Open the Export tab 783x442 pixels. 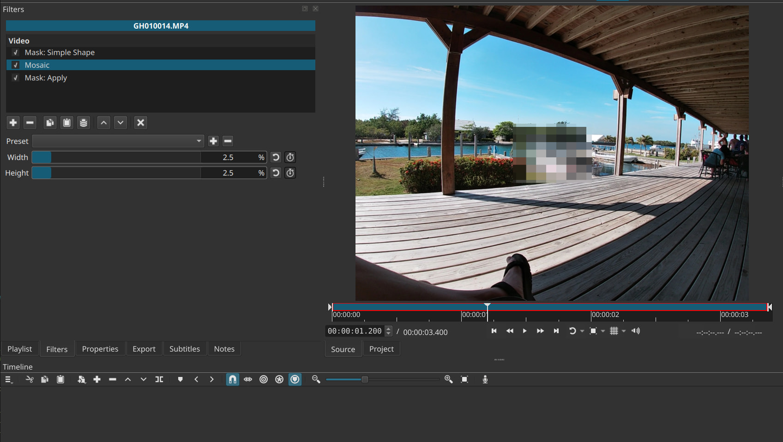[x=144, y=349]
